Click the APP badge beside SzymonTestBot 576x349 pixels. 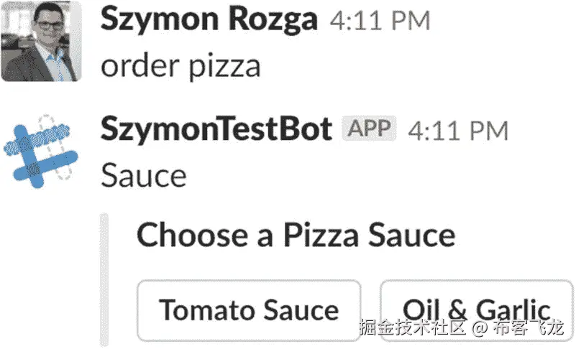click(370, 129)
